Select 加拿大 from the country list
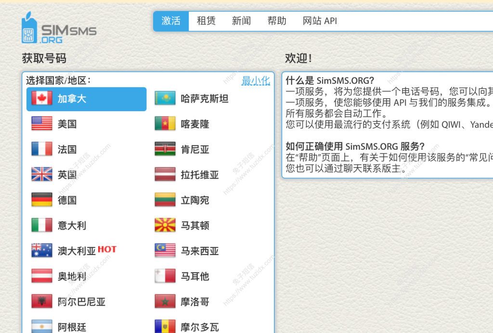The image size is (493, 333). [71, 99]
